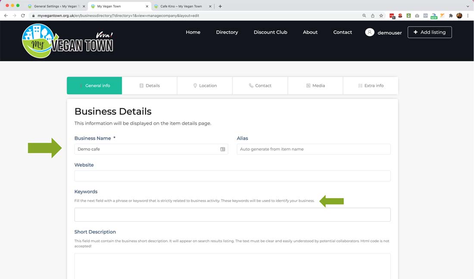Expand the tab search chevron
The height and width of the screenshot is (279, 474).
coord(468,6)
